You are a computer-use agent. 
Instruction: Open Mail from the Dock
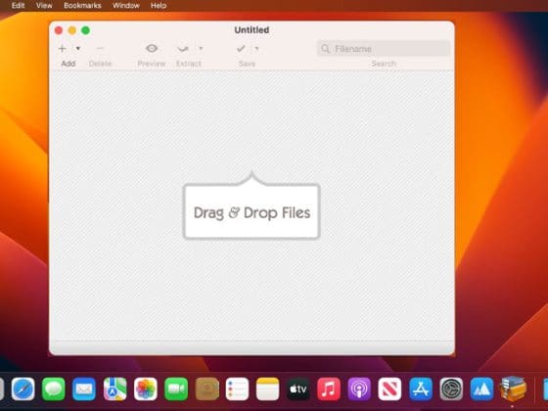(84, 389)
